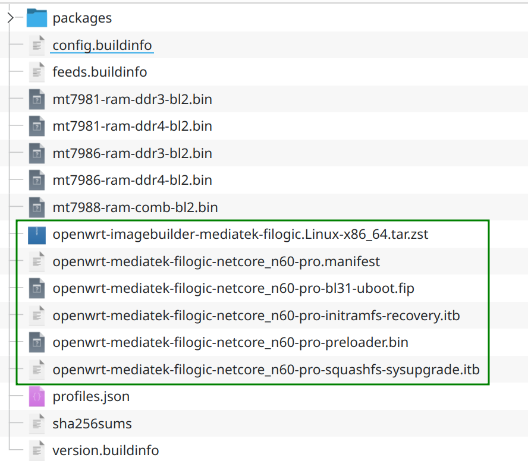Expand the packages folder arrow
This screenshot has width=528, height=464.
tap(10, 18)
